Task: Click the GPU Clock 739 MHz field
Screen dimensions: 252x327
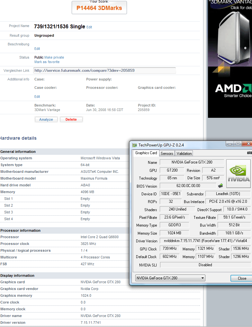Action: coord(169,248)
